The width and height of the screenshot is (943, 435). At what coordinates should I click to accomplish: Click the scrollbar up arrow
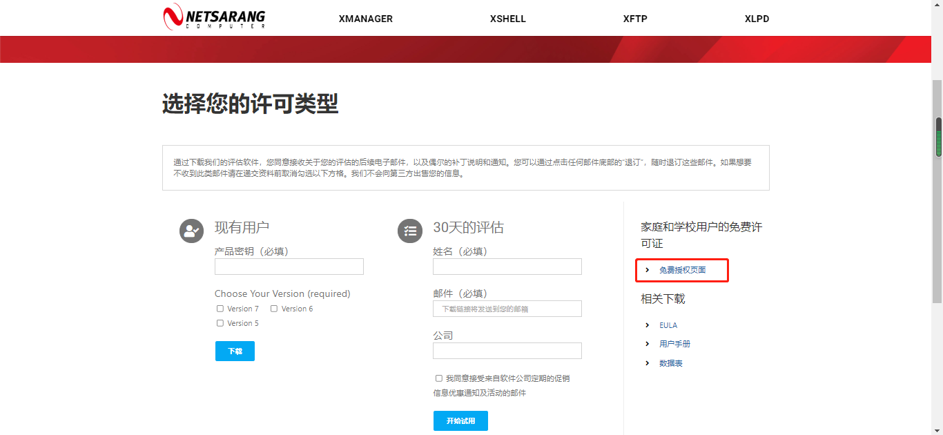(x=937, y=6)
